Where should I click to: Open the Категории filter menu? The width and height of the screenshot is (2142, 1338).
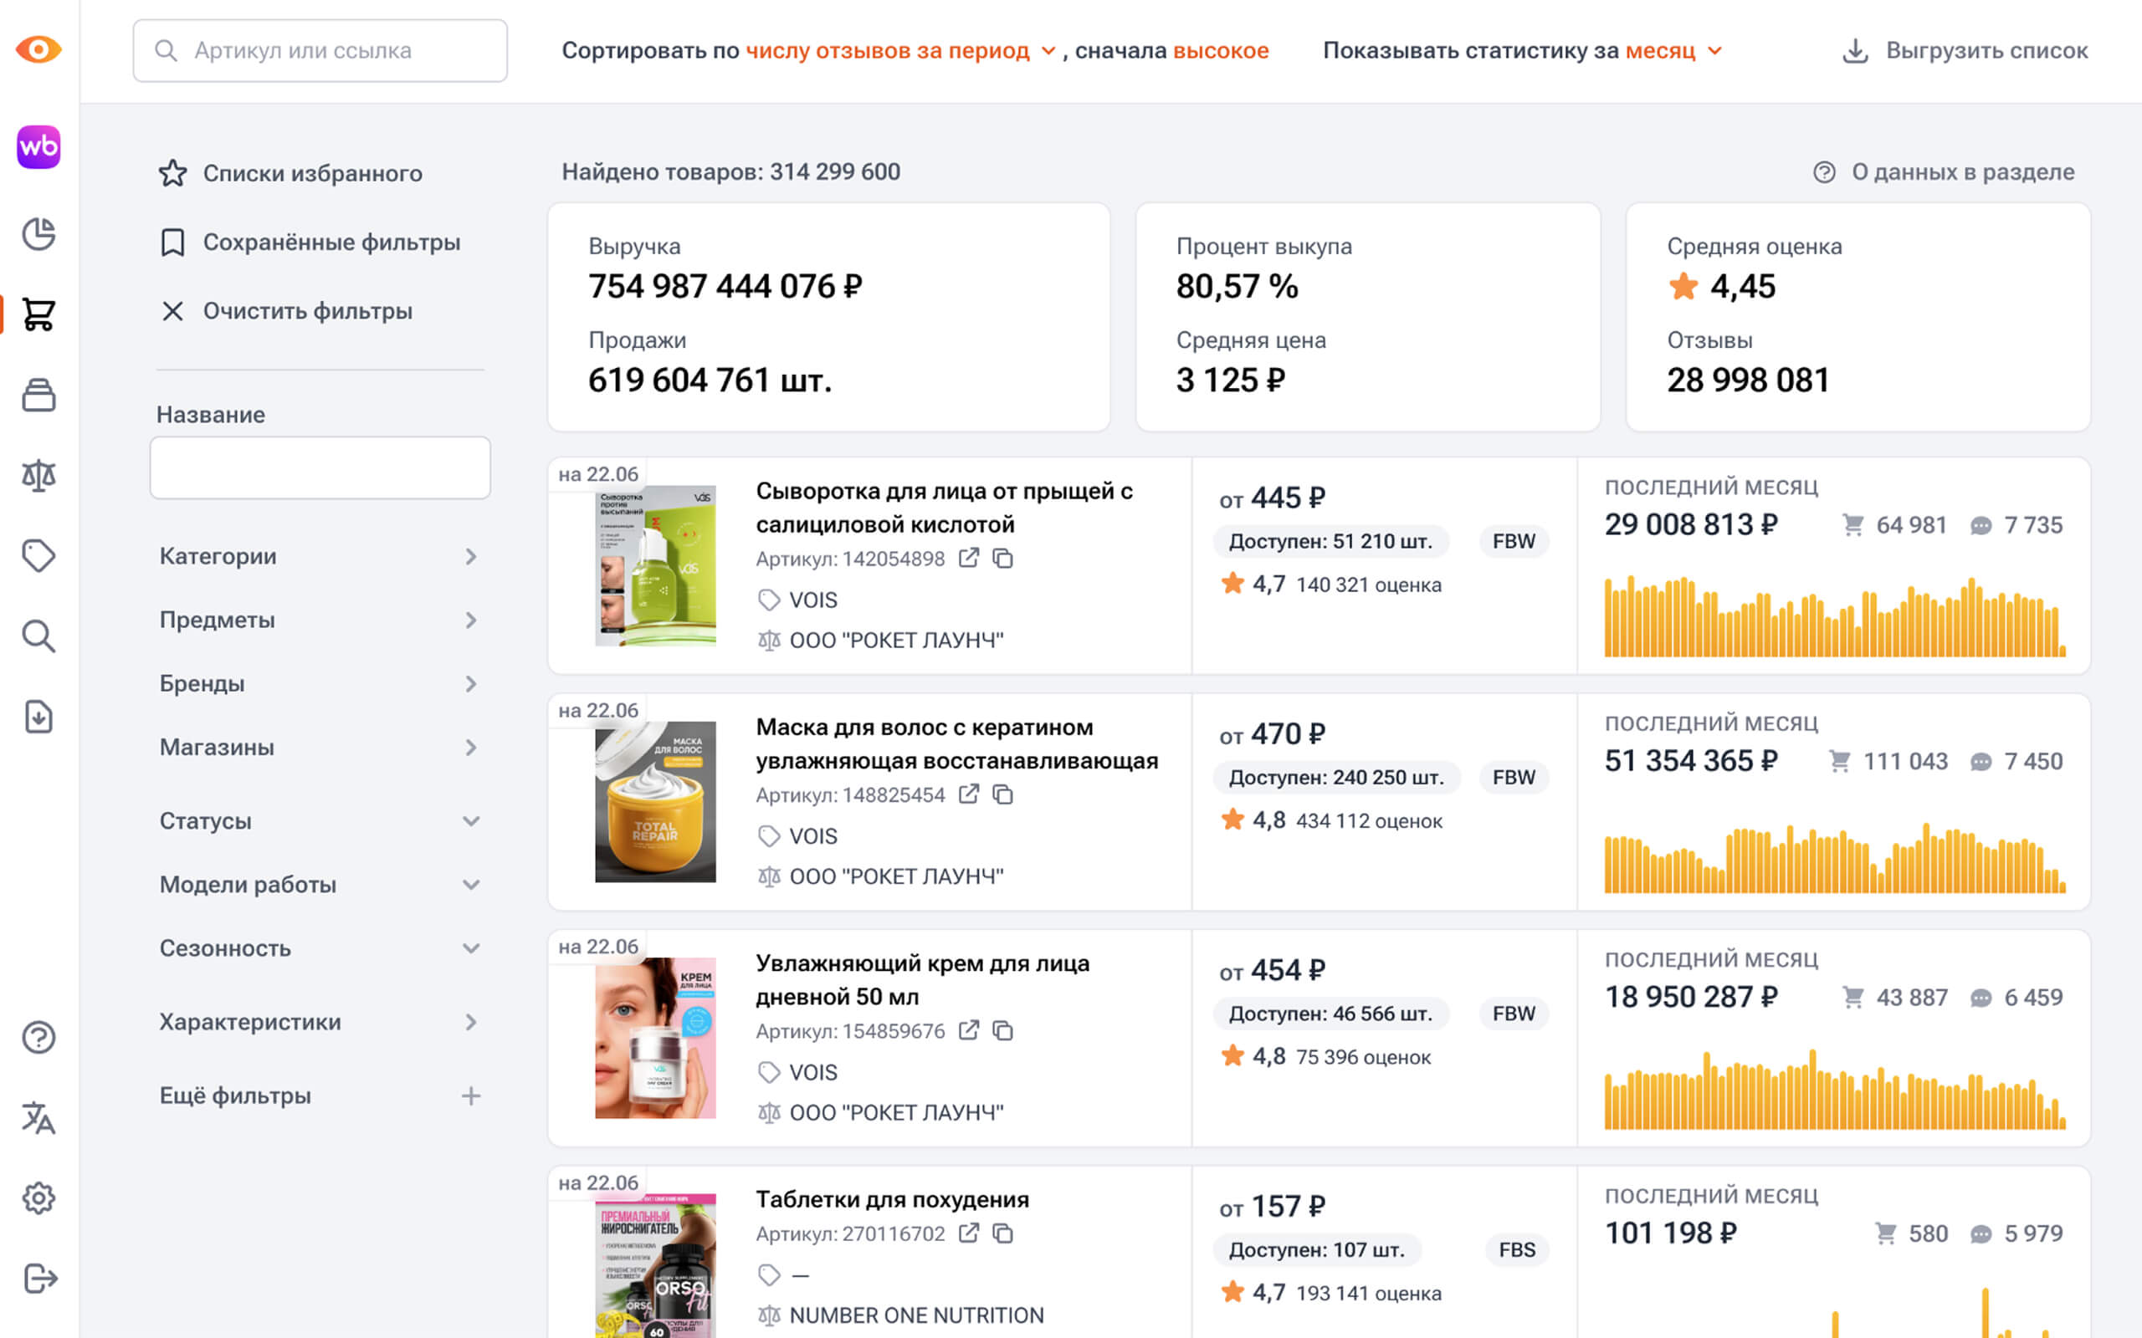click(x=319, y=556)
